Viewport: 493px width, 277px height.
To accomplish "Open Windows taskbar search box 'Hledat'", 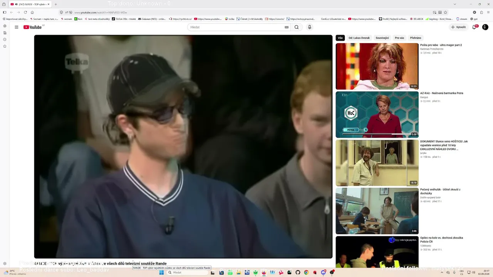I will (187, 272).
